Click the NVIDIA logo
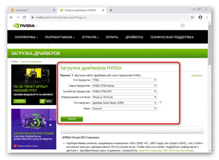The image size is (219, 160). coord(24,26)
